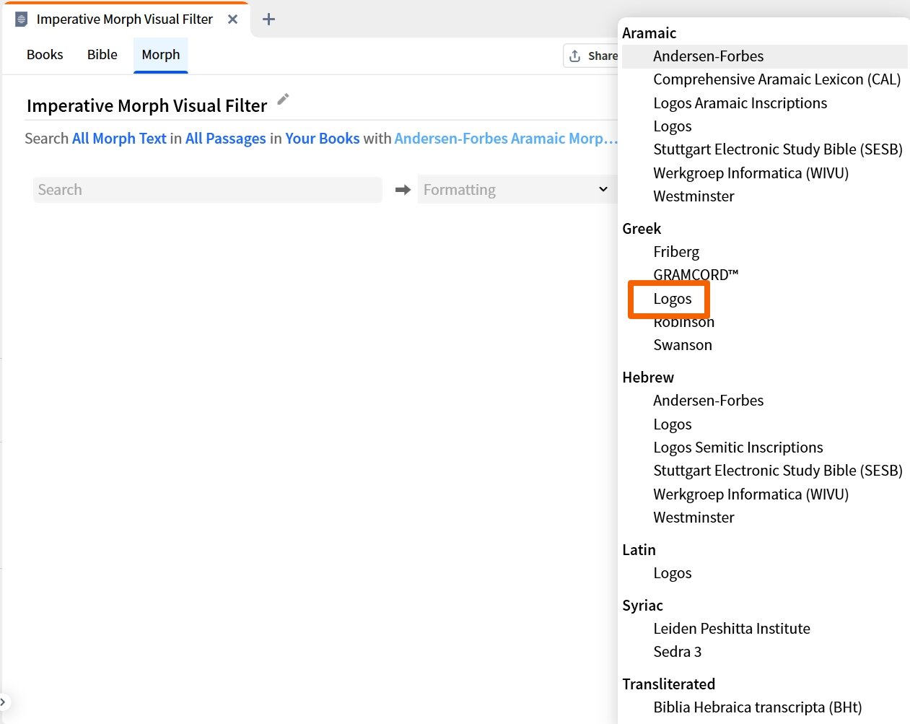Open the Your Books link
The height and width of the screenshot is (724, 910).
(323, 139)
